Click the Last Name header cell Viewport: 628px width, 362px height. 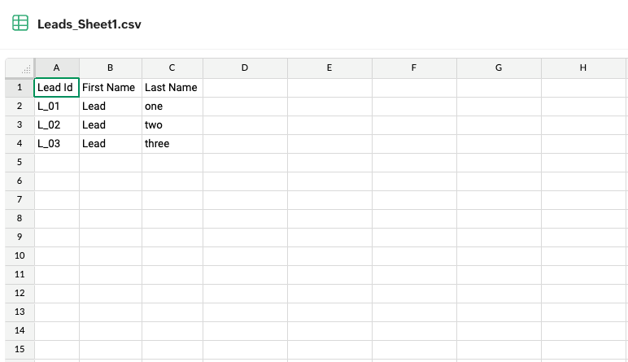pyautogui.click(x=172, y=87)
